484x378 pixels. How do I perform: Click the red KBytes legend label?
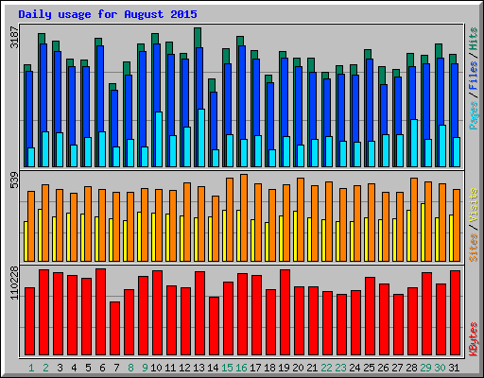click(x=473, y=339)
